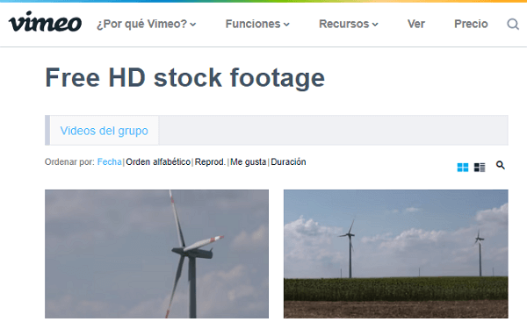Sort videos by Orden alfabético
Viewport: 527px width, 329px height.
[158, 161]
